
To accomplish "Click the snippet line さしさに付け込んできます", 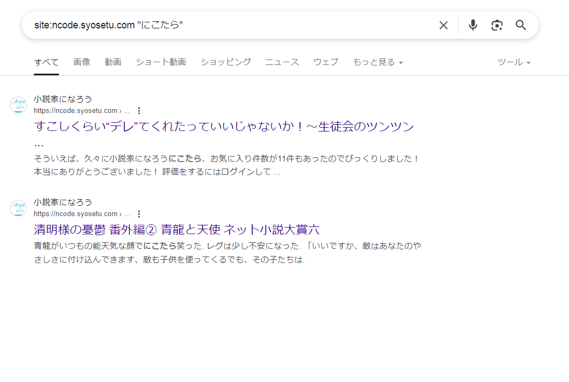I will coord(170,260).
